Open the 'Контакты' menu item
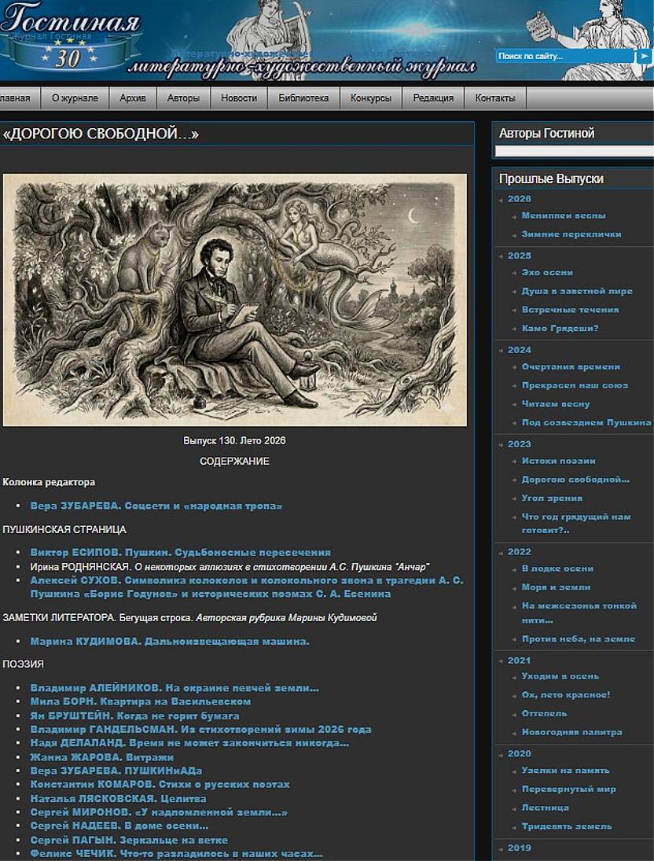The image size is (654, 861). (495, 98)
